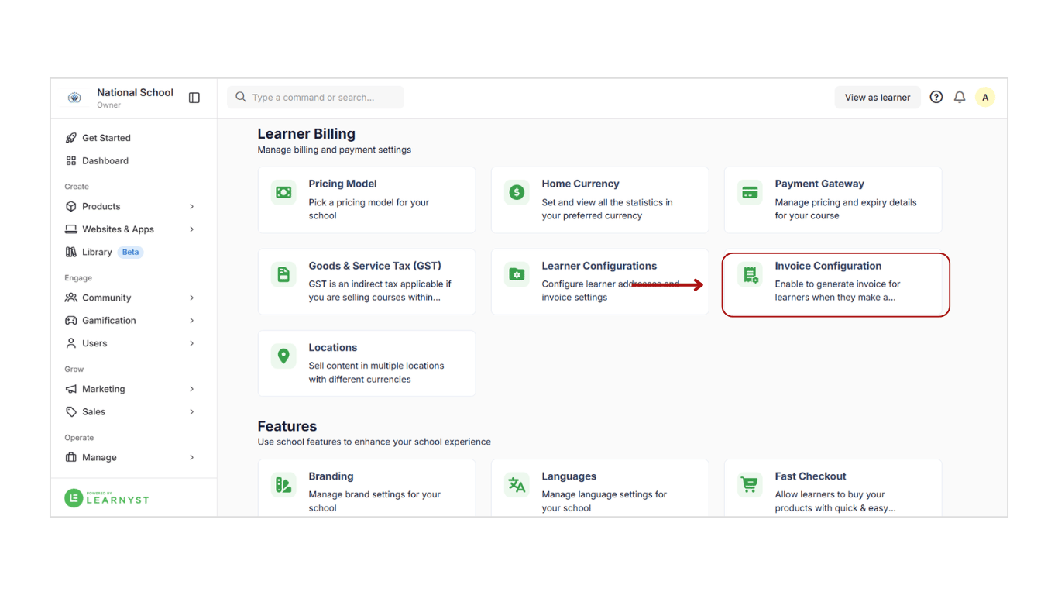Image resolution: width=1058 pixels, height=595 pixels.
Task: Expand the Users submenu chevron
Action: pos(192,343)
